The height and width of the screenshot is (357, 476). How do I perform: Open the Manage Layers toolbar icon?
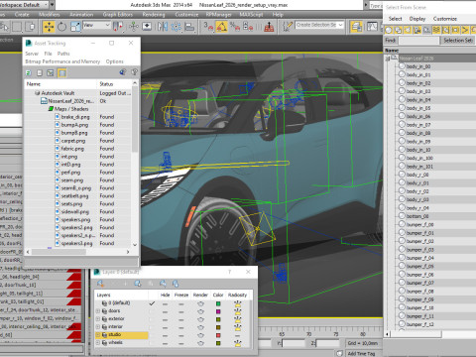pyautogui.click(x=356, y=27)
